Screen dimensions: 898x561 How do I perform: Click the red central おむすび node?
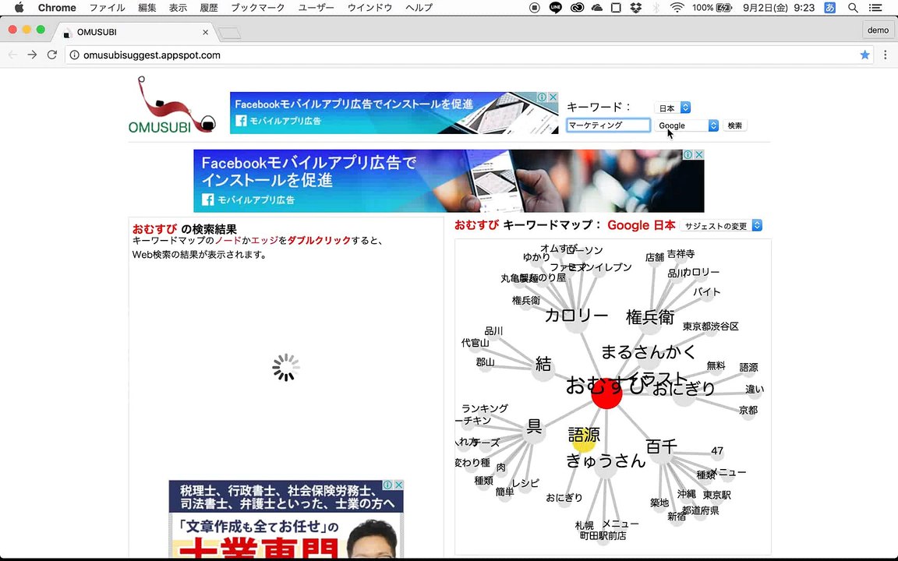606,394
